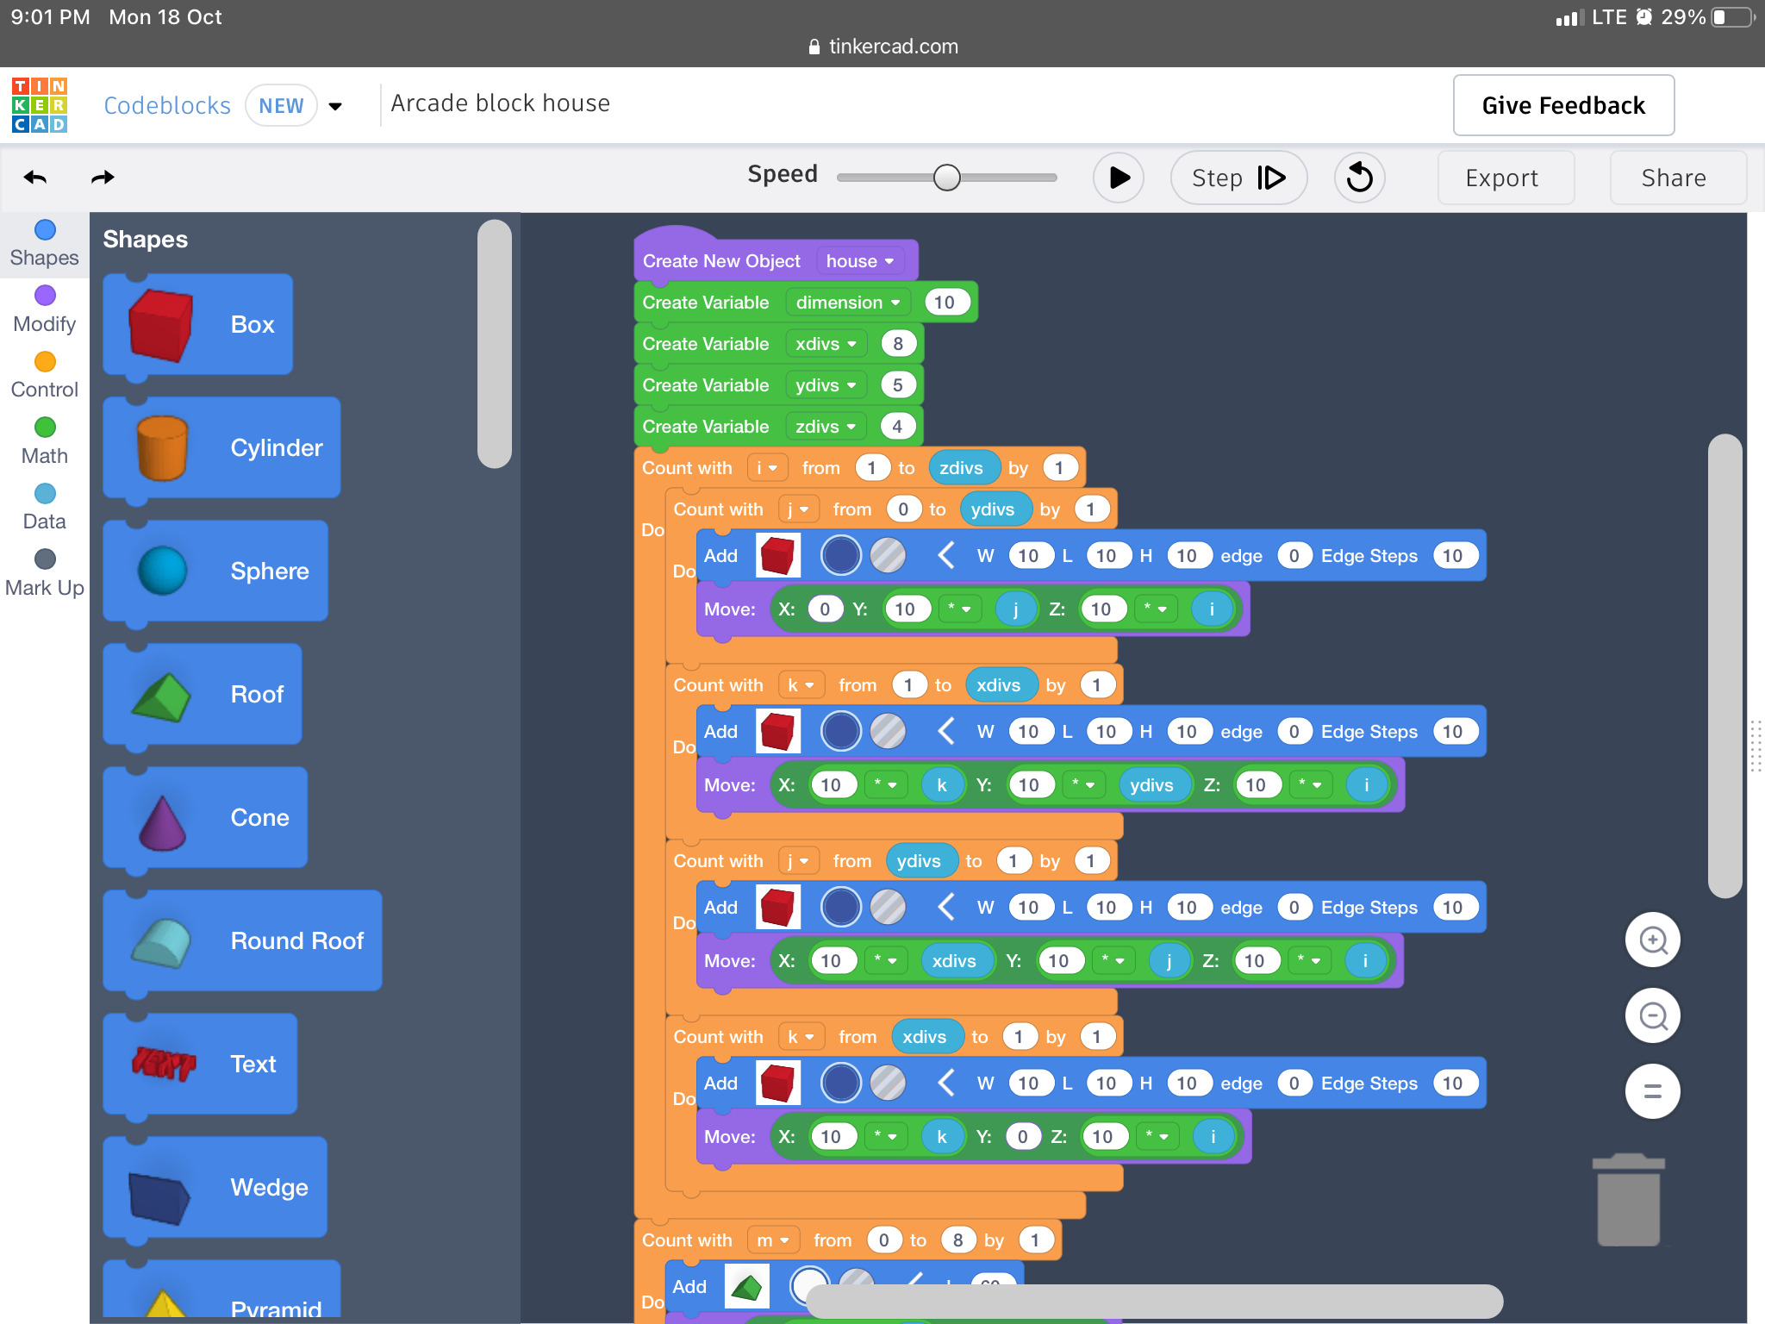1765x1324 pixels.
Task: Click the reset circular arrow icon
Action: click(x=1359, y=178)
